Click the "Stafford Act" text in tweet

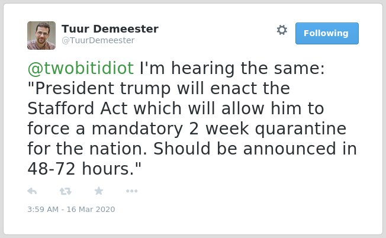78,108
